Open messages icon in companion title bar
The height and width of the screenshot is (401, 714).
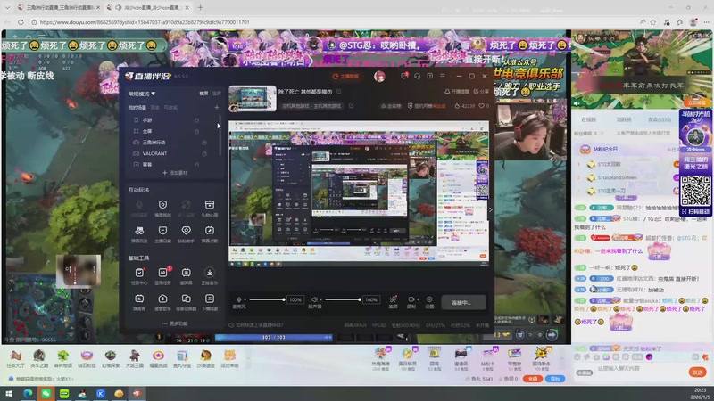(x=404, y=77)
